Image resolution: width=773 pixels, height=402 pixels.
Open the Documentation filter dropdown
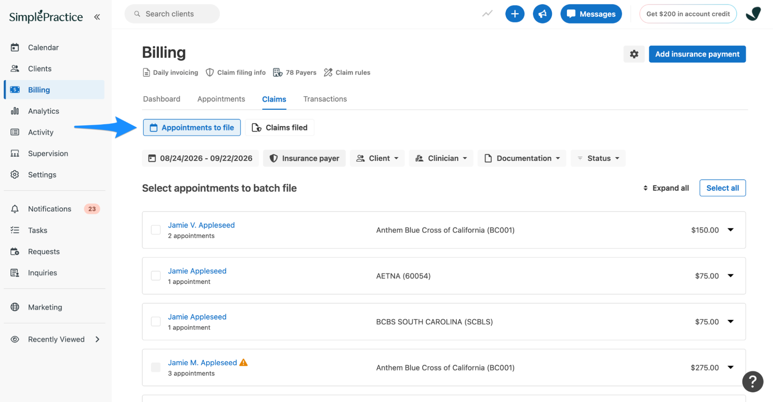coord(522,158)
